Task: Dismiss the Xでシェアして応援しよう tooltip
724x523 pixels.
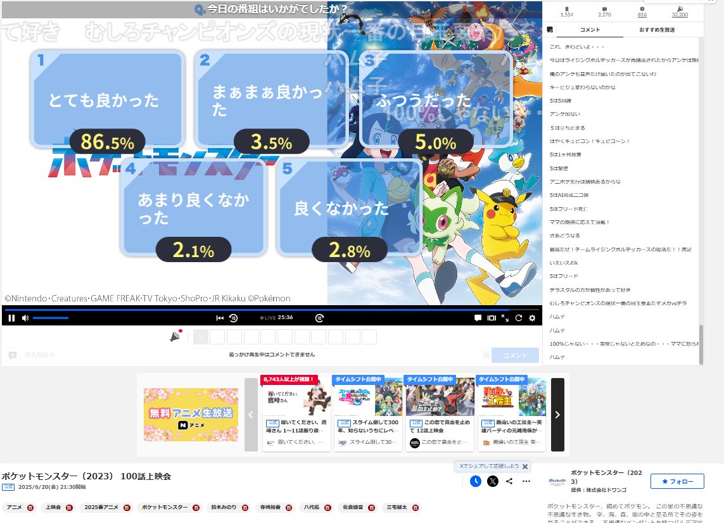Action: coord(525,467)
